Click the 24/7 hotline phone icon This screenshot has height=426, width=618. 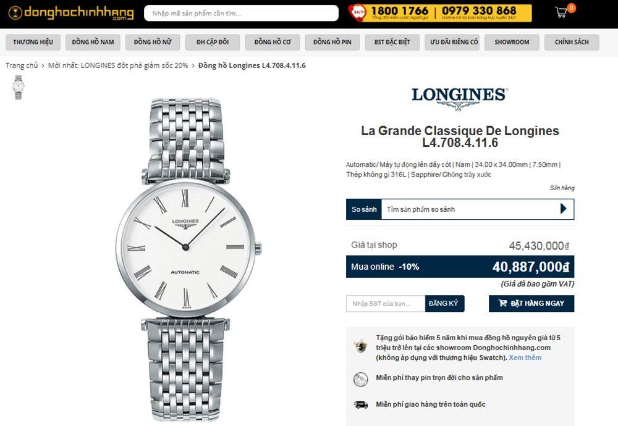357,12
